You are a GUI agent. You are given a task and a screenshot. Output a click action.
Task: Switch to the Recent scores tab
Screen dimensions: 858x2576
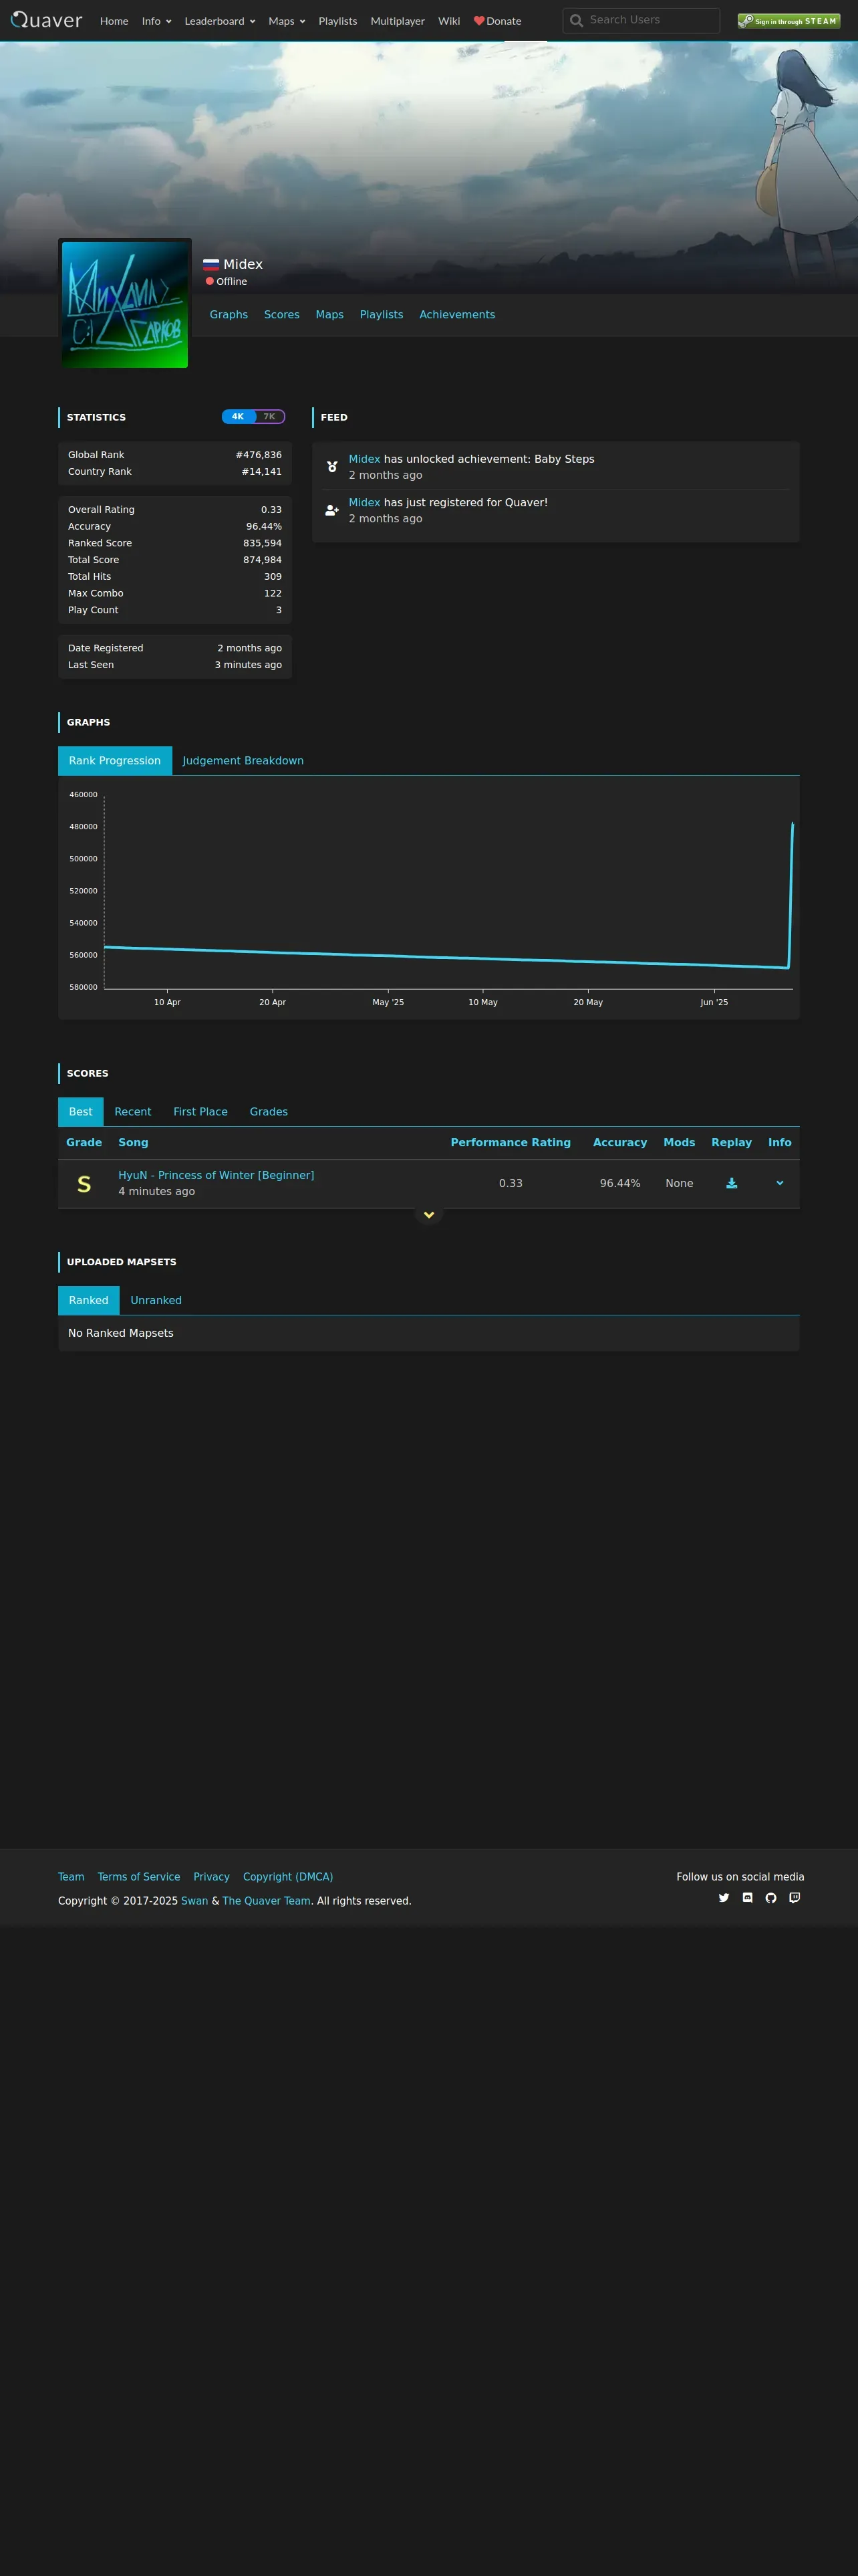133,1112
